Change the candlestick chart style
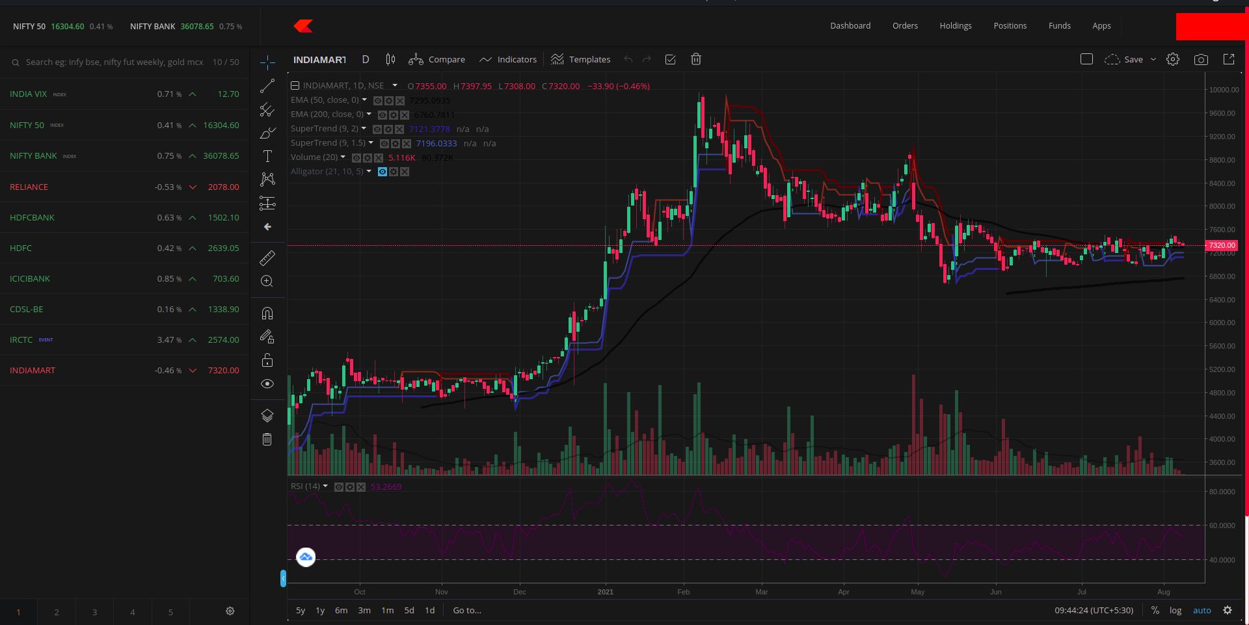The width and height of the screenshot is (1249, 625). click(390, 59)
